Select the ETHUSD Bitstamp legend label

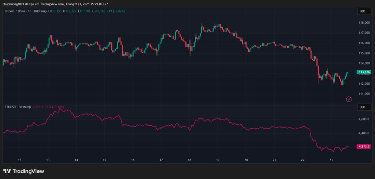pos(17,107)
